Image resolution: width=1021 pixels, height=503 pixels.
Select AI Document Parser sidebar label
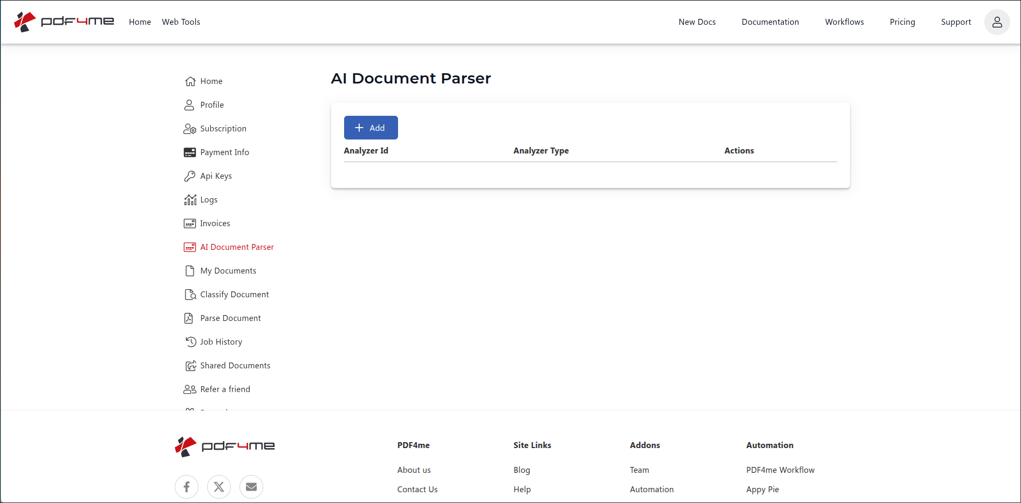coord(237,247)
